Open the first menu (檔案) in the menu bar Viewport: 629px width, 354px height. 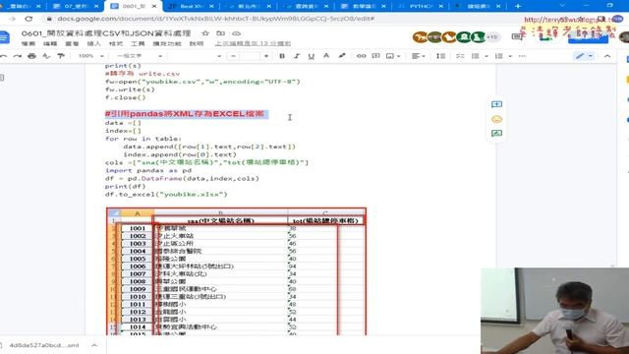coord(29,43)
